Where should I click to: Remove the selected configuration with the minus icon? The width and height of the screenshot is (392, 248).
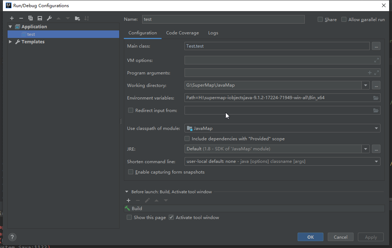(21, 18)
